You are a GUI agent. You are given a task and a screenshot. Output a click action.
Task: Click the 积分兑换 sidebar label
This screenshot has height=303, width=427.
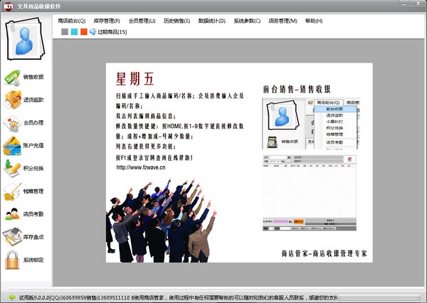pos(33,169)
